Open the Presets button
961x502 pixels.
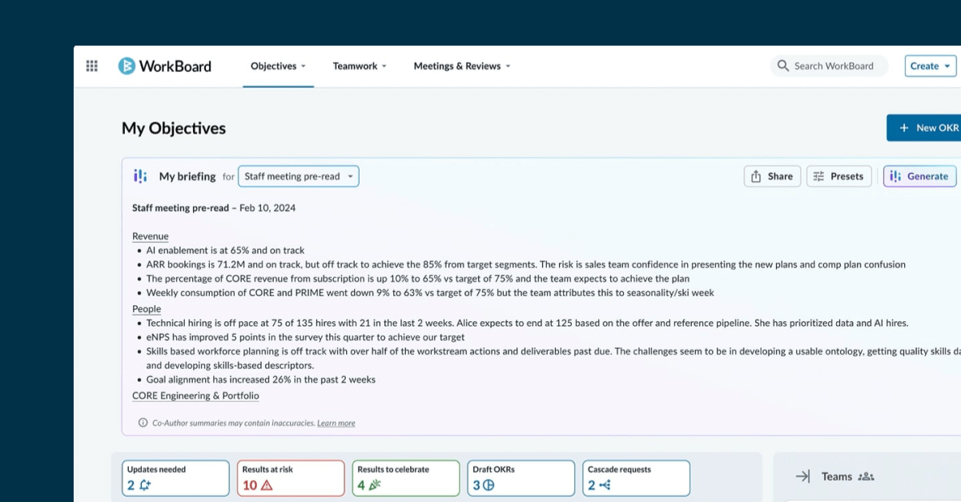[838, 176]
